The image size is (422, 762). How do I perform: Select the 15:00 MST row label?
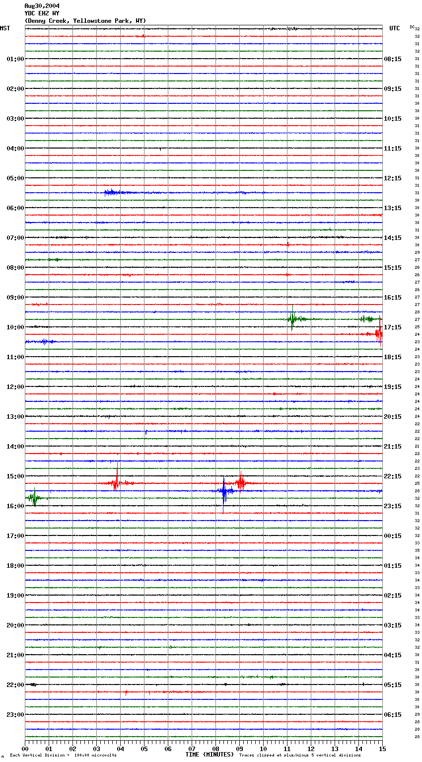[15, 476]
